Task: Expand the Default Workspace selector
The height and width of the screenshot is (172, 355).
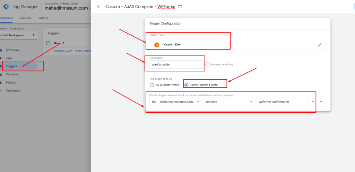Action: (18, 35)
